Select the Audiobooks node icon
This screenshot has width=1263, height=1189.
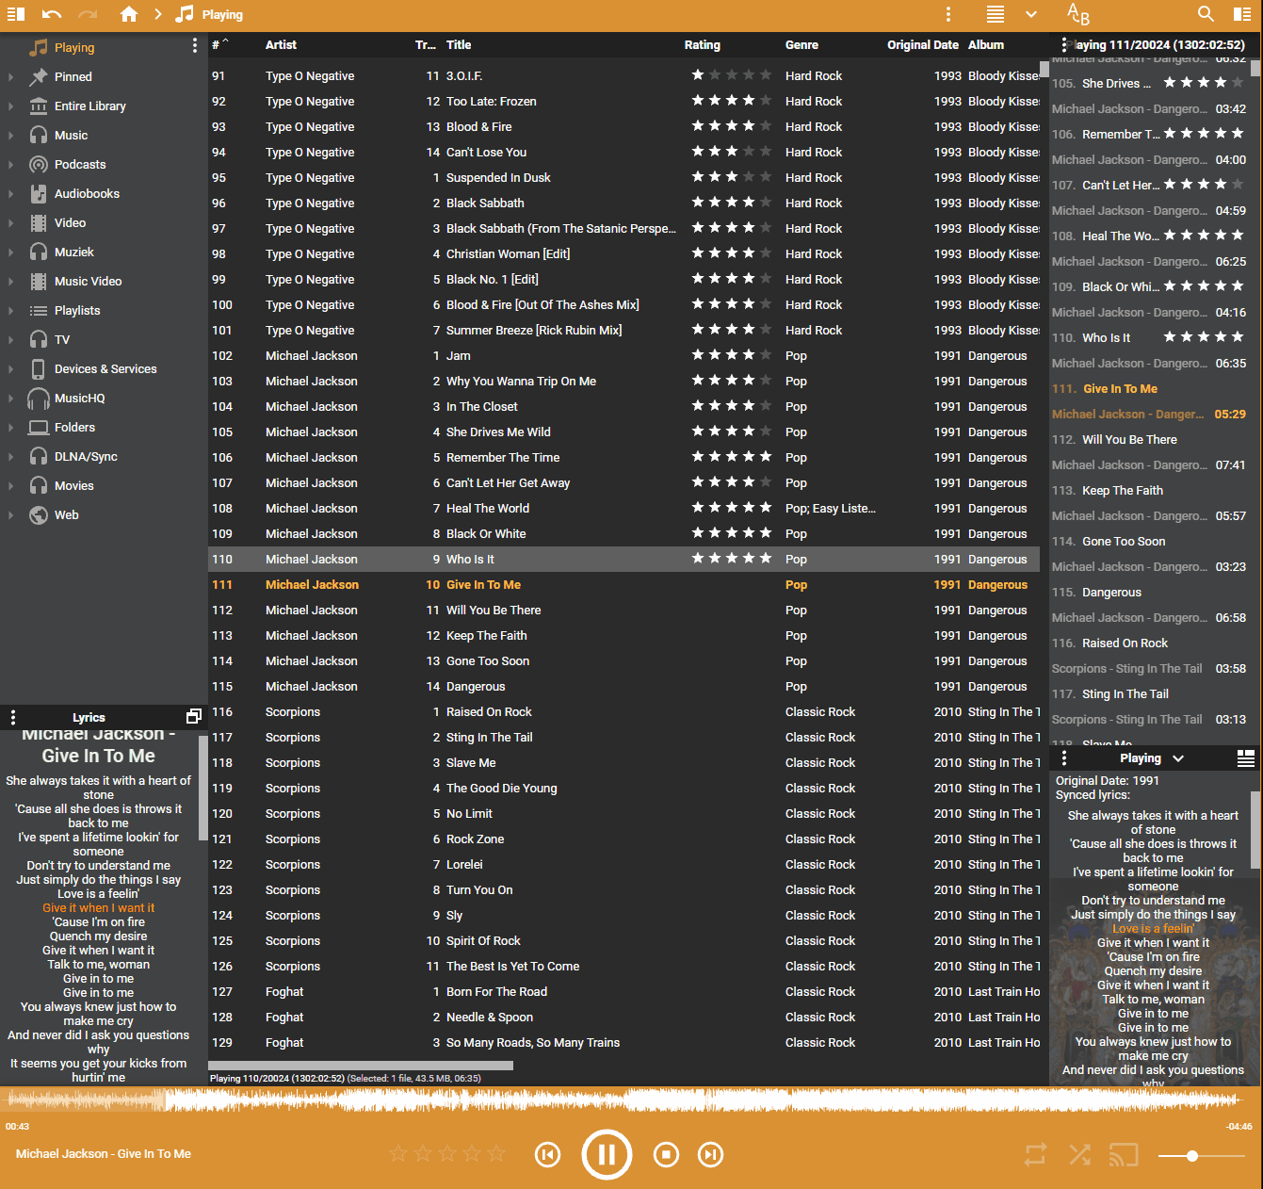[x=39, y=194]
